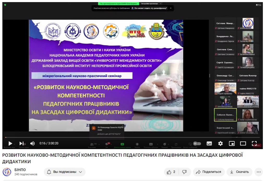Seek along the red video progress bar

[x=132, y=137]
